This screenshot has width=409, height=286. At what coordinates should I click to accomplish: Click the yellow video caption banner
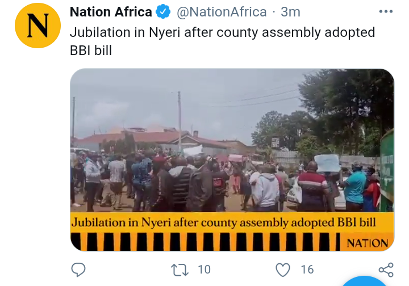click(x=232, y=222)
